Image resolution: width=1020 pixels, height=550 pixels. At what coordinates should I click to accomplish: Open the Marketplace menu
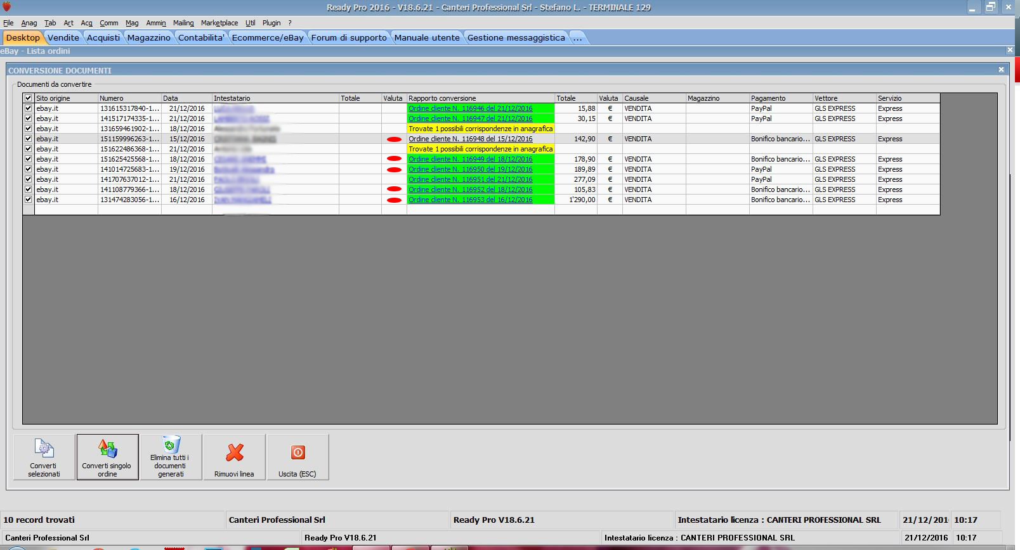tap(219, 23)
